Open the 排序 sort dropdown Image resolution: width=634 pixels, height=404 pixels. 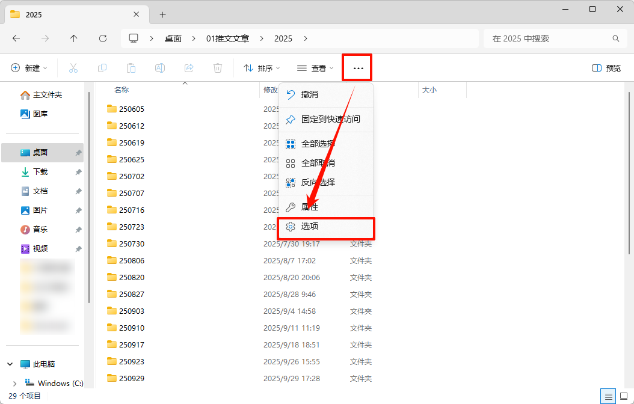click(x=261, y=67)
